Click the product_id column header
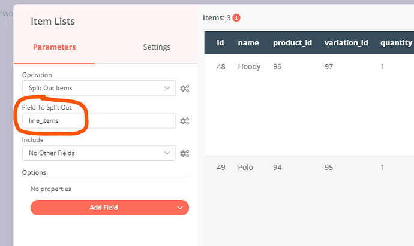Screen dimensions: 414x246 [x=292, y=42]
